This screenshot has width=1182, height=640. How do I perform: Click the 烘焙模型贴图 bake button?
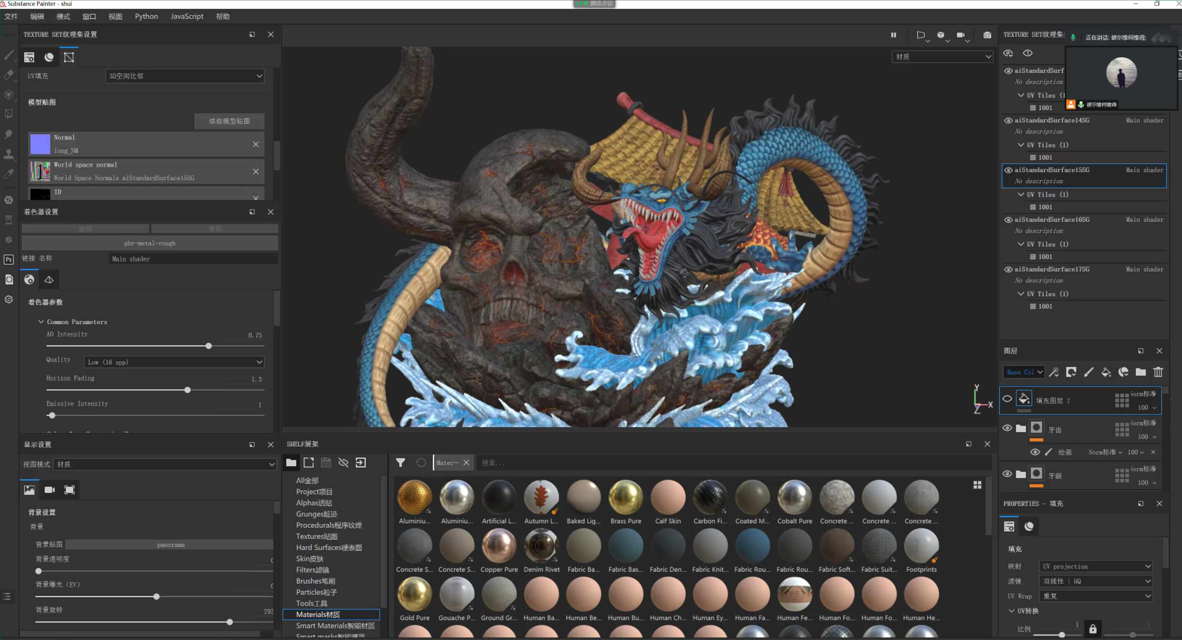coord(229,121)
